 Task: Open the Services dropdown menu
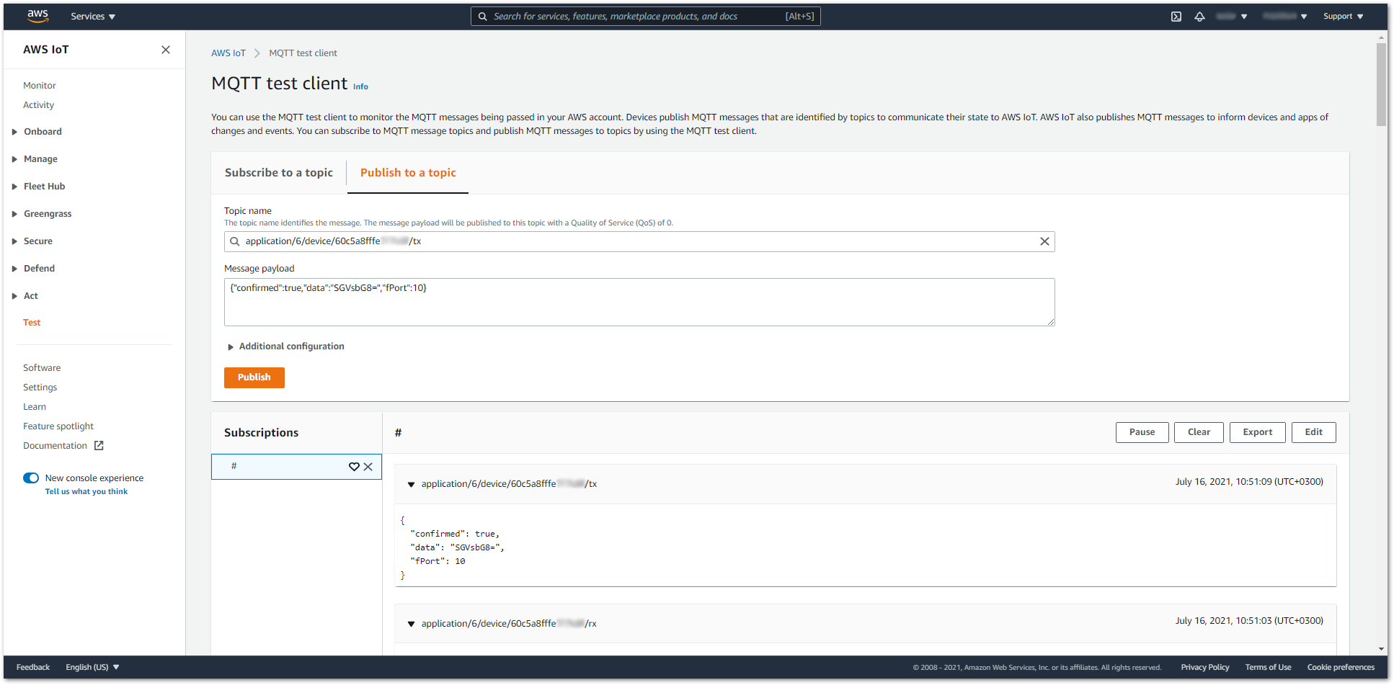[93, 17]
